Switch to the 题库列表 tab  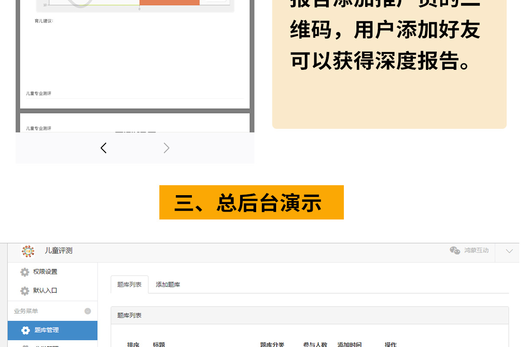(x=129, y=285)
